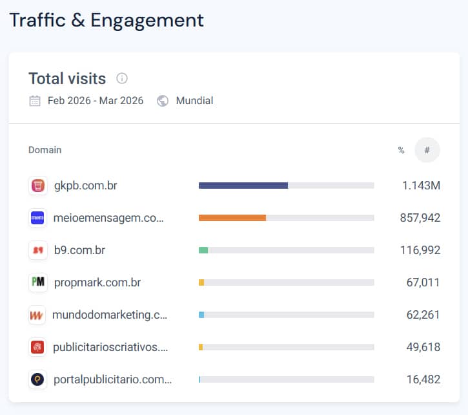Open the propmark.com.br domain link
The height and width of the screenshot is (415, 468).
coord(97,282)
